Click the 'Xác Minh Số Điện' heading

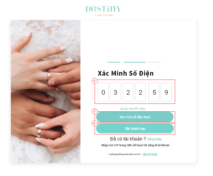coord(126,73)
